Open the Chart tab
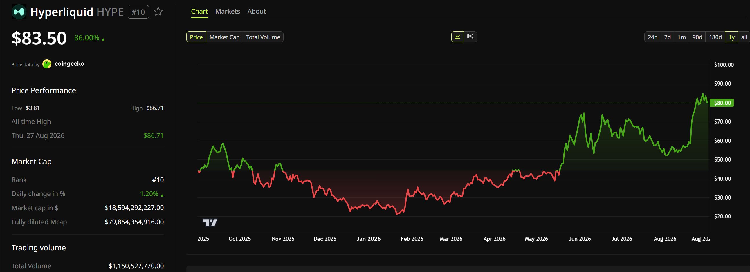 [199, 11]
